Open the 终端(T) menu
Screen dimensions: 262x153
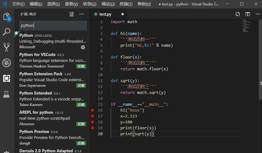pos(126,4)
